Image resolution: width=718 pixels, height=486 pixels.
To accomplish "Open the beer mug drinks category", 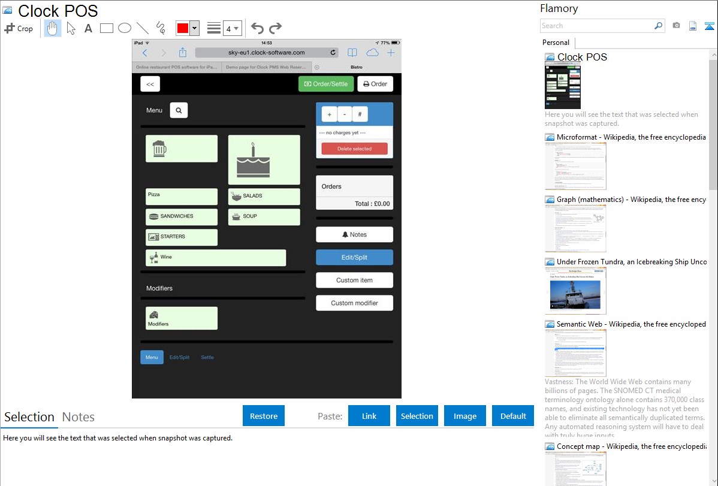I will coord(182,149).
